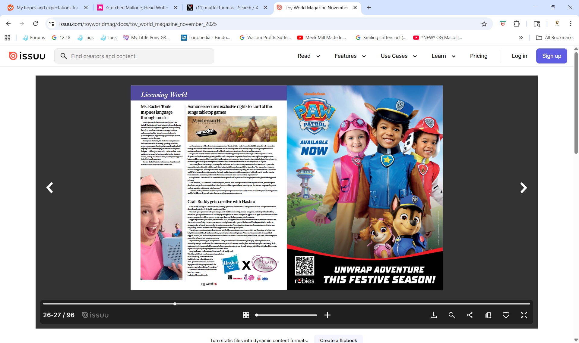
Task: Open the Pricing page
Action: tap(479, 56)
